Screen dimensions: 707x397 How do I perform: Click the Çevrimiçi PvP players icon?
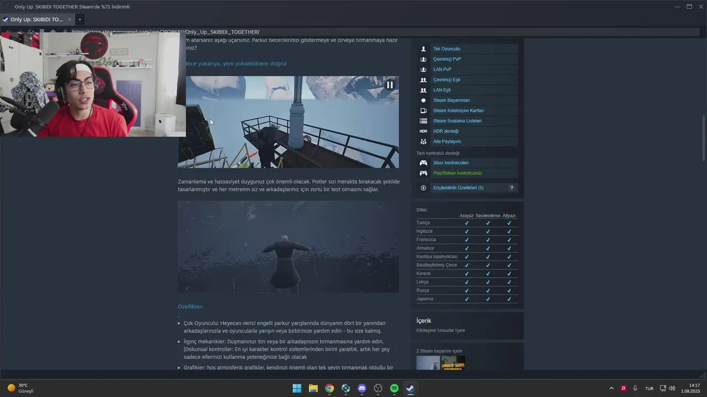pyautogui.click(x=424, y=59)
